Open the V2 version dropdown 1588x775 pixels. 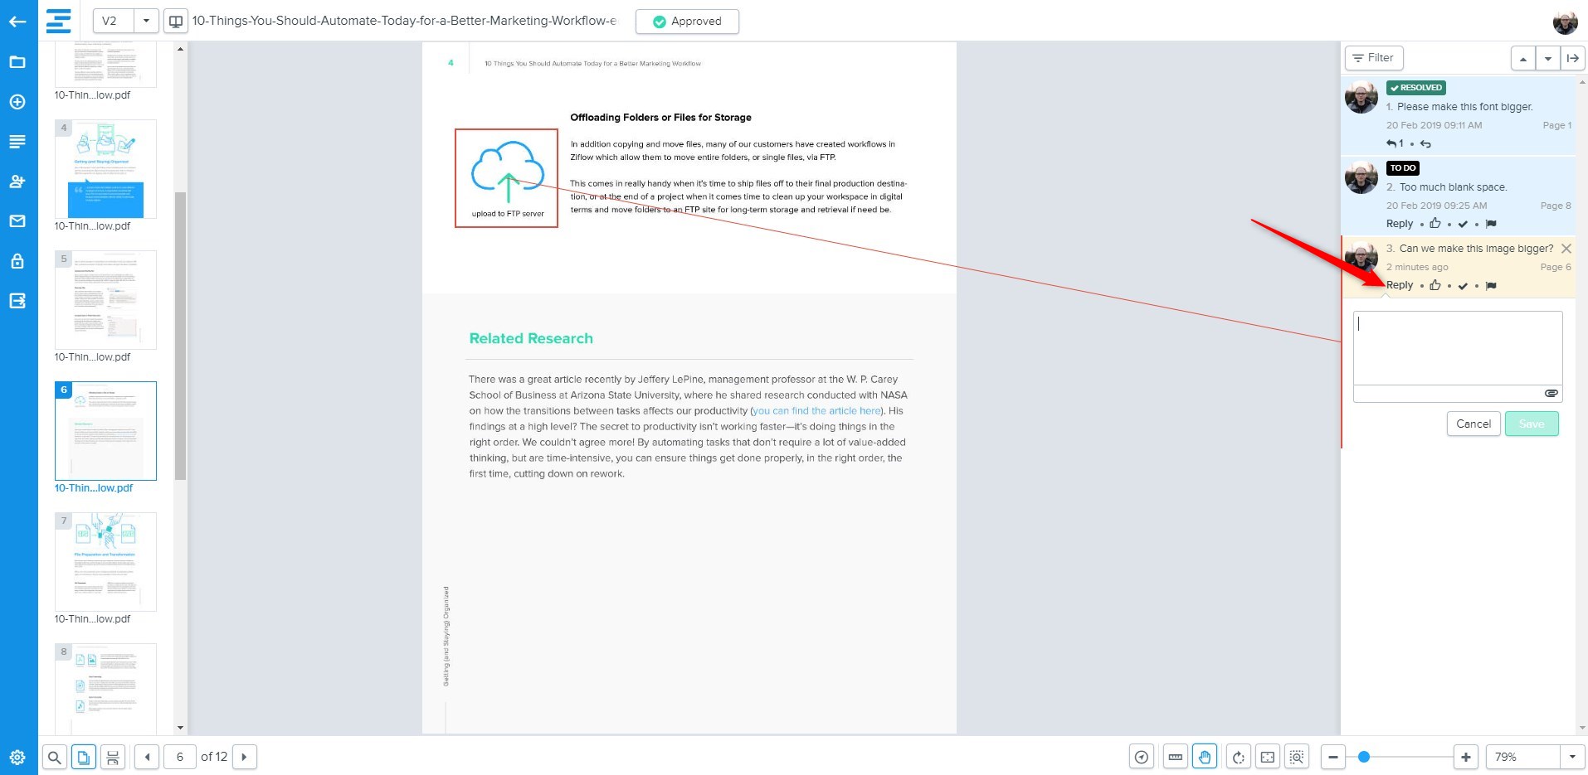146,22
